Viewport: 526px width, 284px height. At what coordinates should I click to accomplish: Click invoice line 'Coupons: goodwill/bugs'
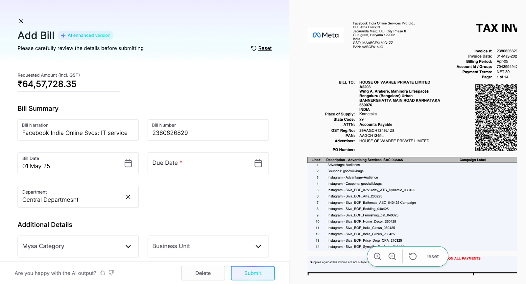[x=346, y=171]
